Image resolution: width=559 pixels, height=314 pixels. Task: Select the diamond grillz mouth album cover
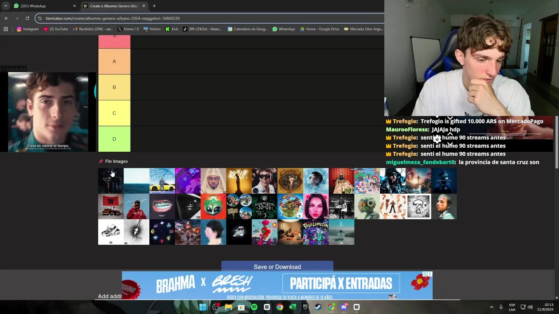(162, 206)
